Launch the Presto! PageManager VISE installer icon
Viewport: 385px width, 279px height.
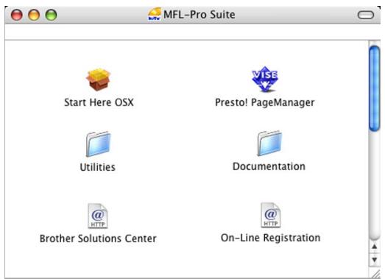click(265, 79)
